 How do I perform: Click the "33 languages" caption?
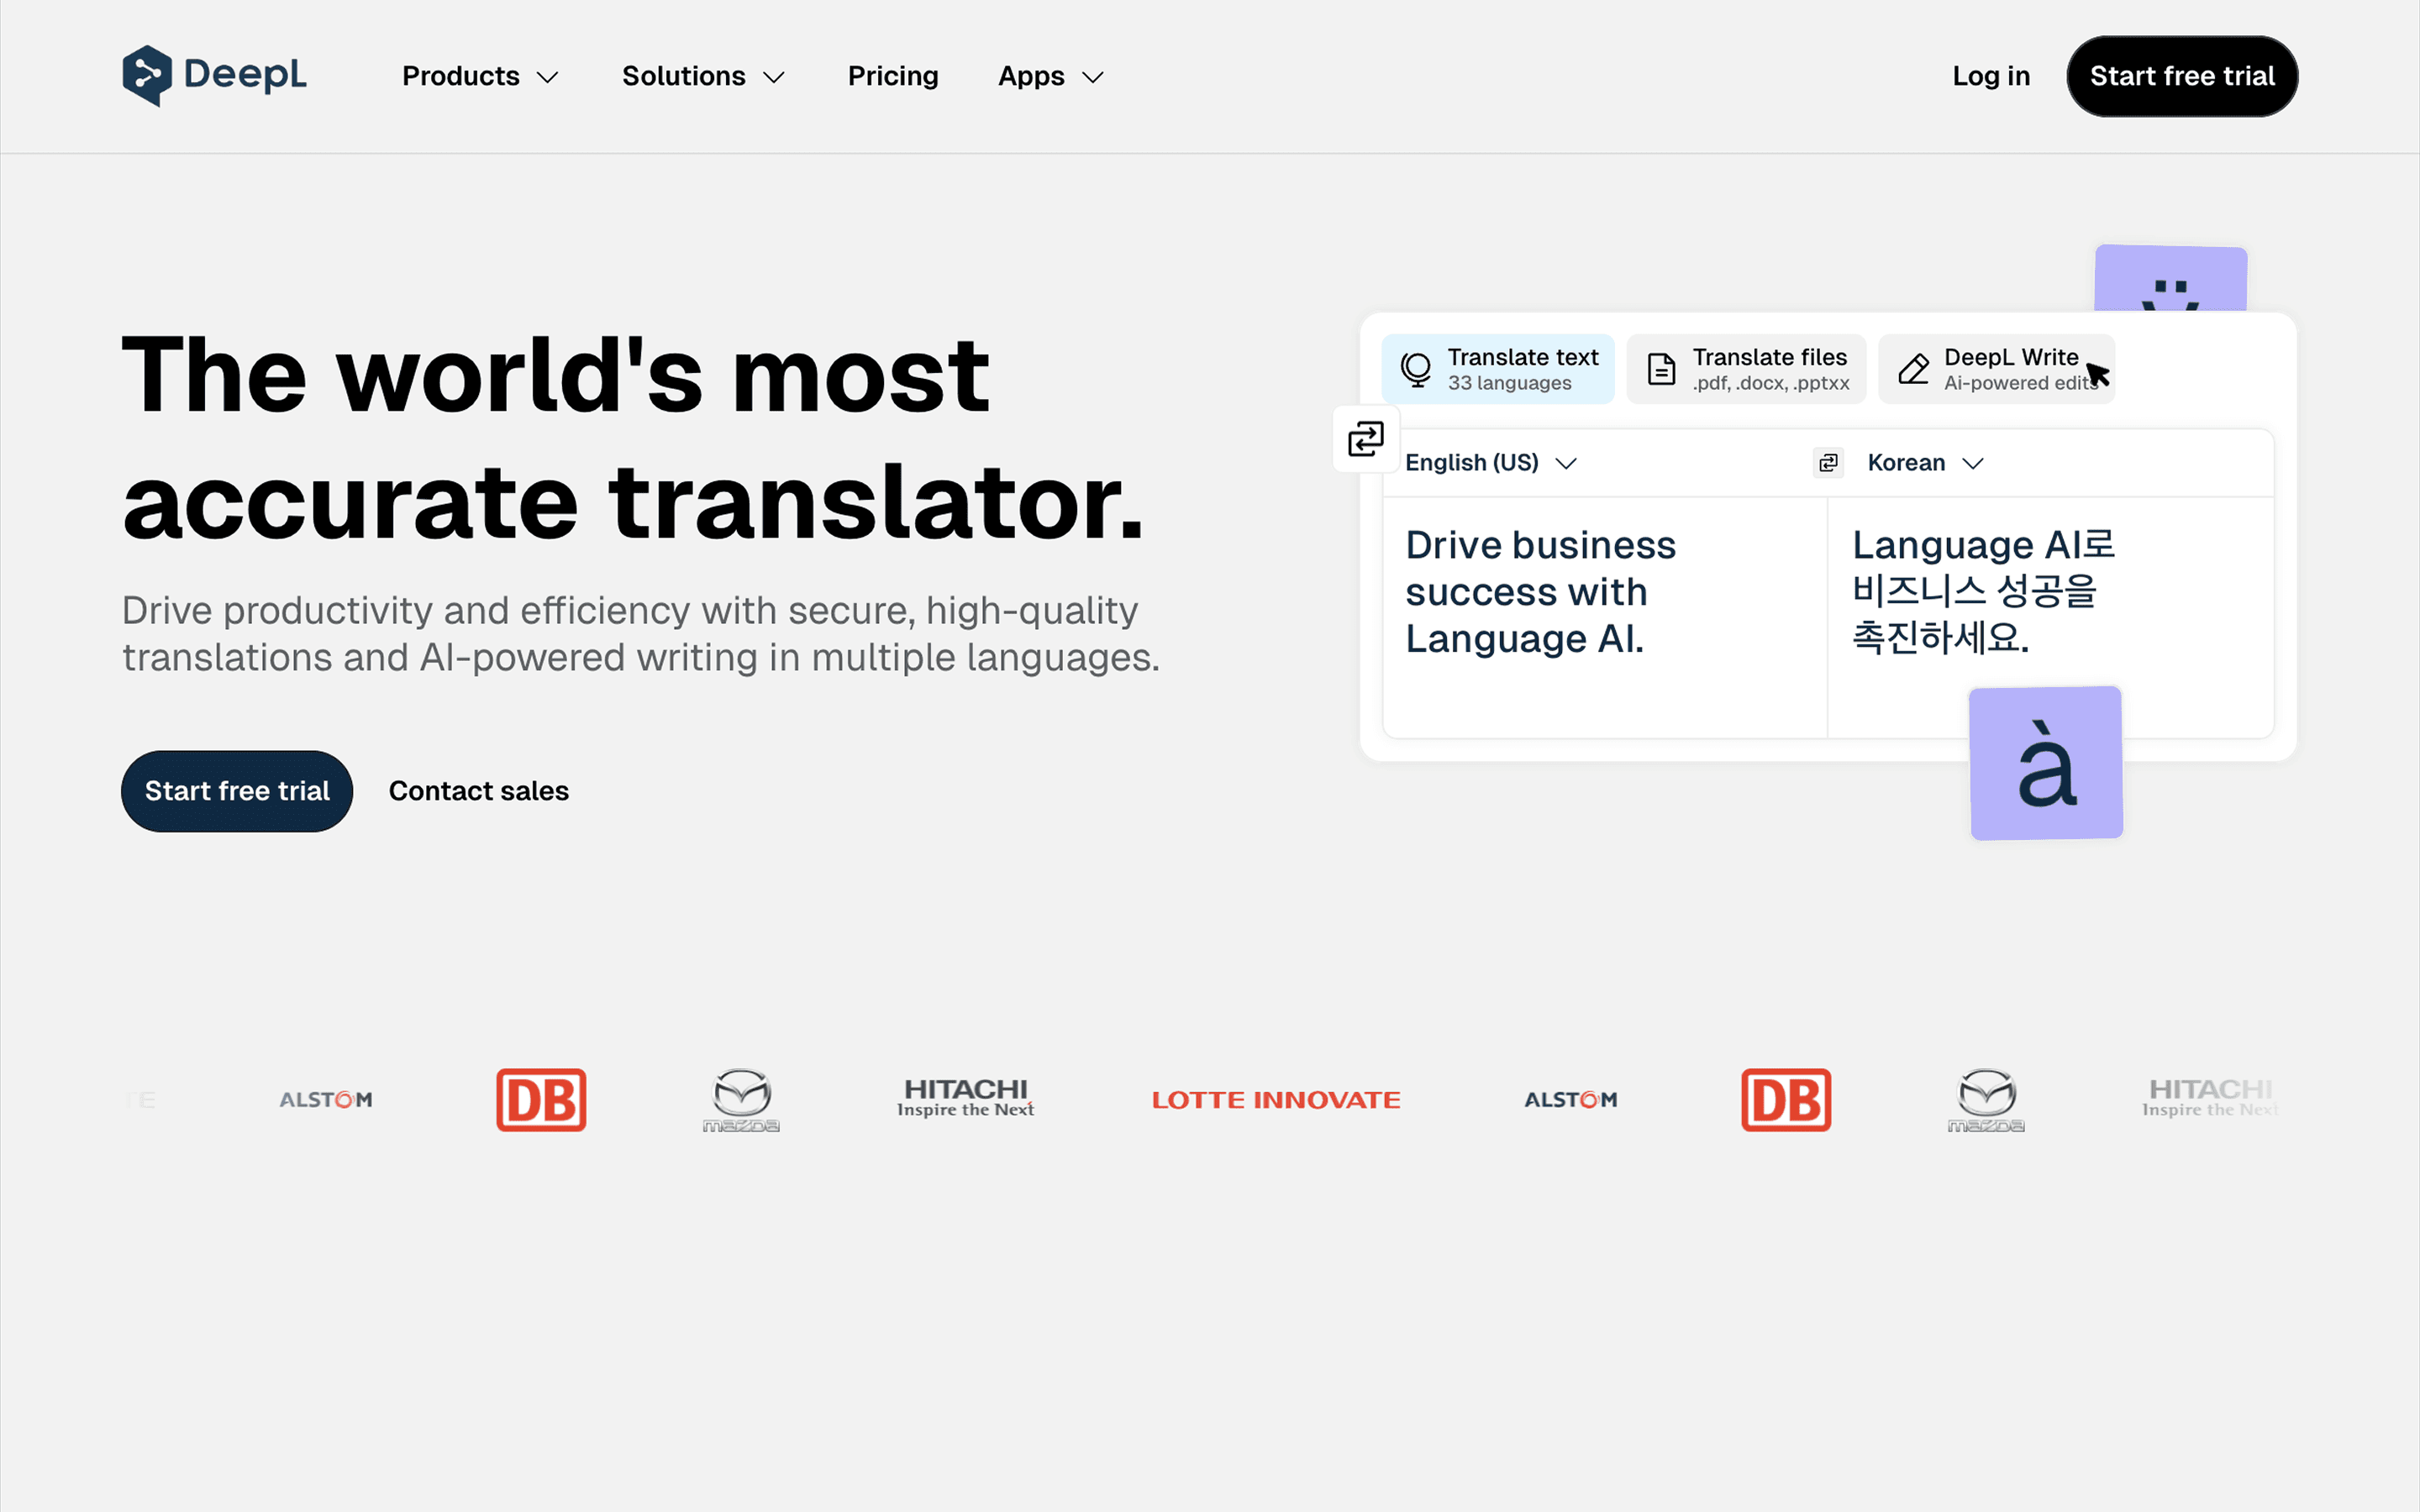(x=1509, y=383)
